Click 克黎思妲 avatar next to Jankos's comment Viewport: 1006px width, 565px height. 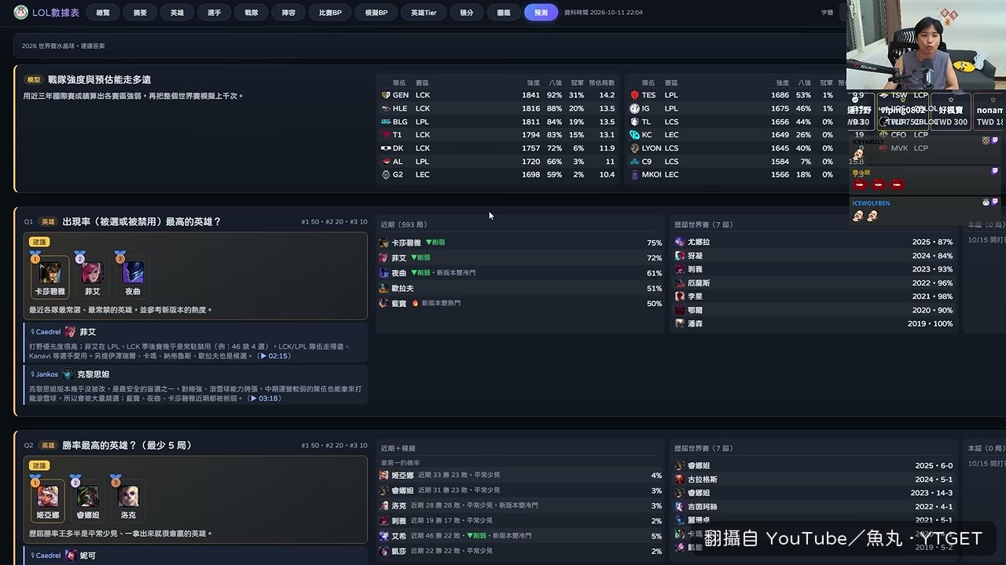(68, 374)
